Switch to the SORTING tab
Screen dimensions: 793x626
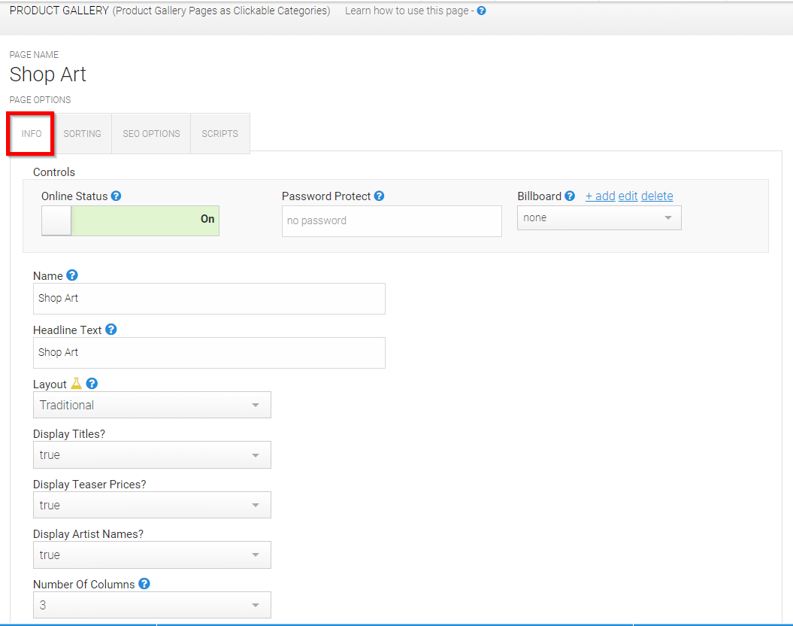83,134
